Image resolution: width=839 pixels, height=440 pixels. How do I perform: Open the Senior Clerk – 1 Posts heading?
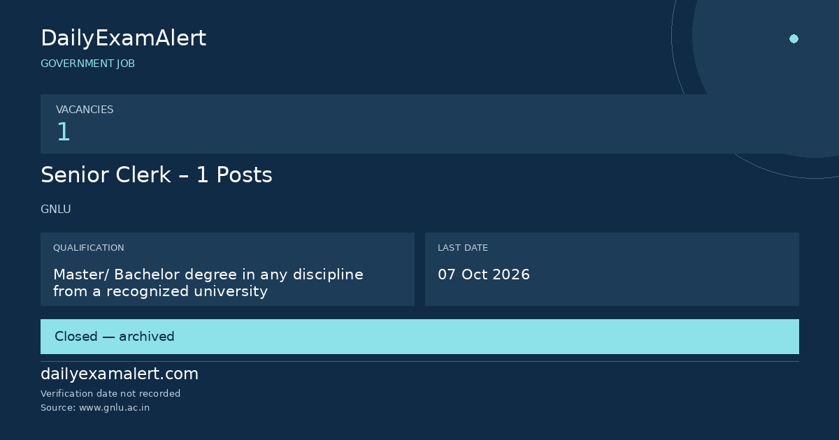click(157, 175)
